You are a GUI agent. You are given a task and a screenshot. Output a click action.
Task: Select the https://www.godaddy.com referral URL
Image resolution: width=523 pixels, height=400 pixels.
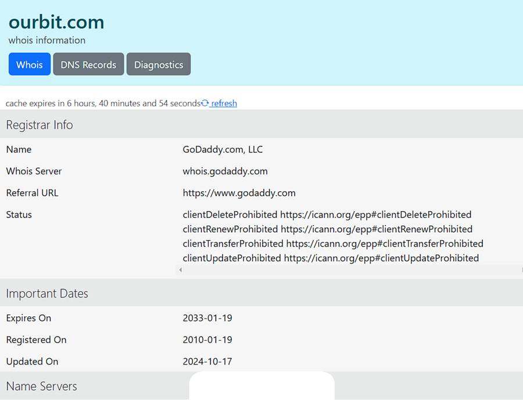point(239,193)
